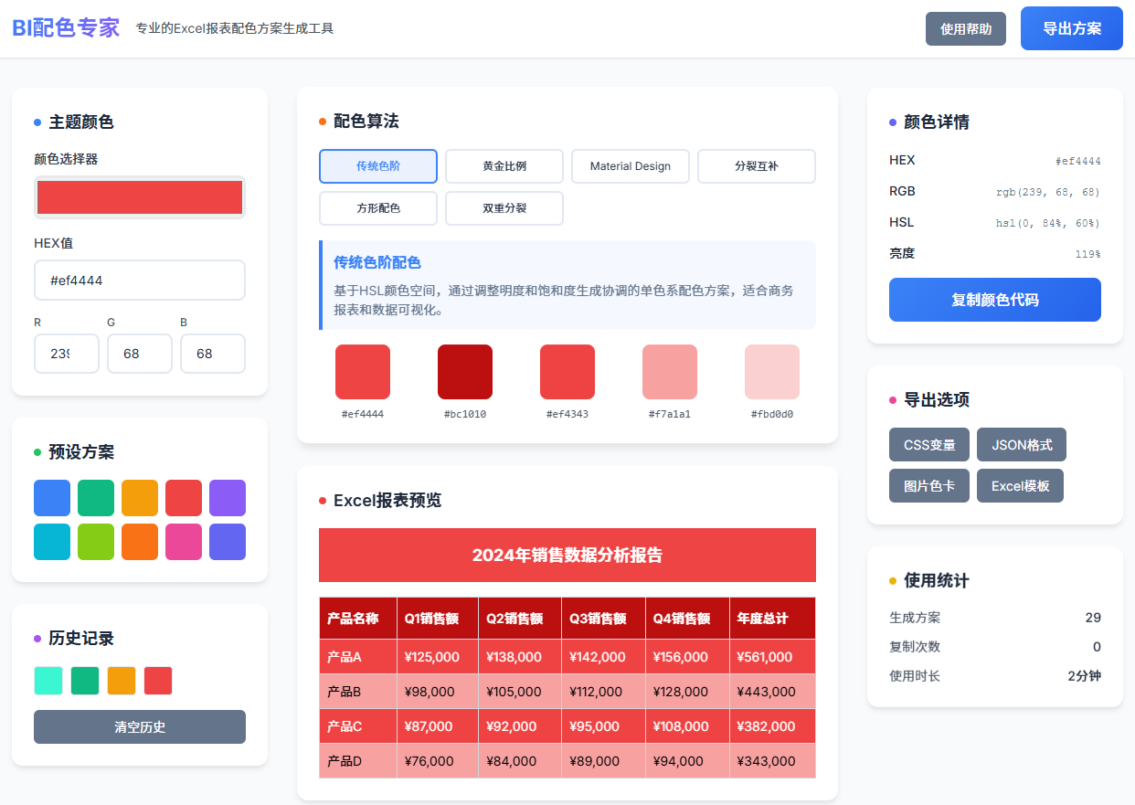Clear history with 清空历史 button
The height and width of the screenshot is (805, 1135).
point(140,727)
